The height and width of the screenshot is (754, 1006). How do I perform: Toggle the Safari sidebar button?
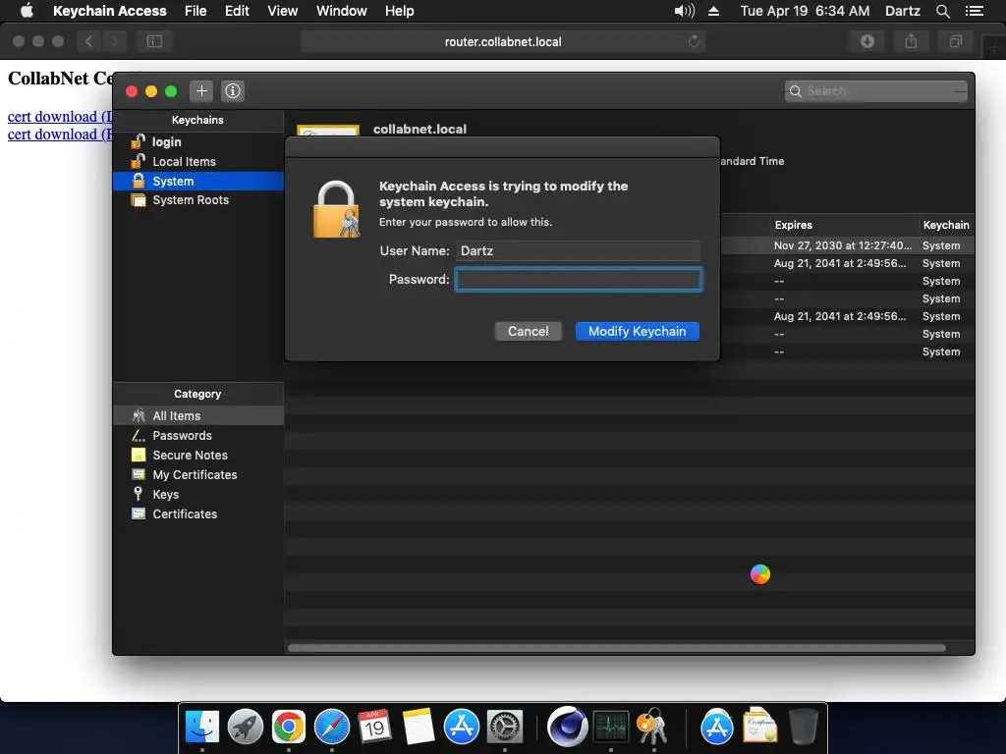(x=154, y=41)
